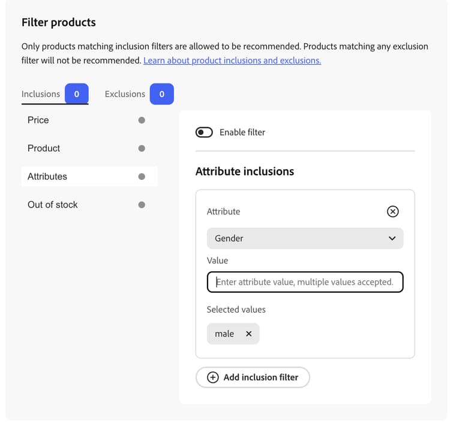Image resolution: width=450 pixels, height=423 pixels.
Task: Select the Price filter category
Action: (89, 120)
